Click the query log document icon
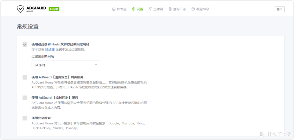The width and height of the screenshot is (294, 140). (170, 9)
